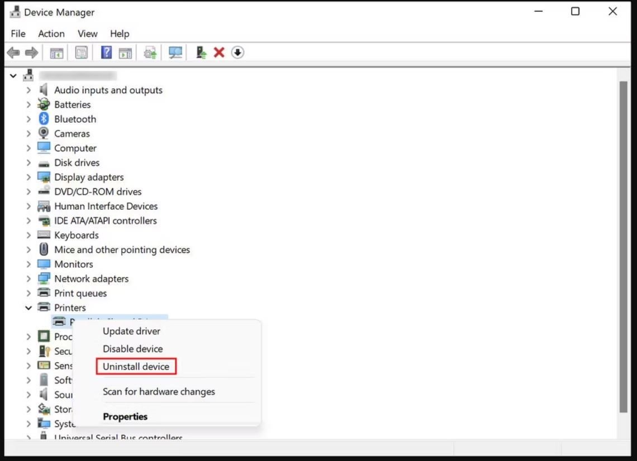This screenshot has width=637, height=461.
Task: Open the Action menu
Action: click(51, 33)
